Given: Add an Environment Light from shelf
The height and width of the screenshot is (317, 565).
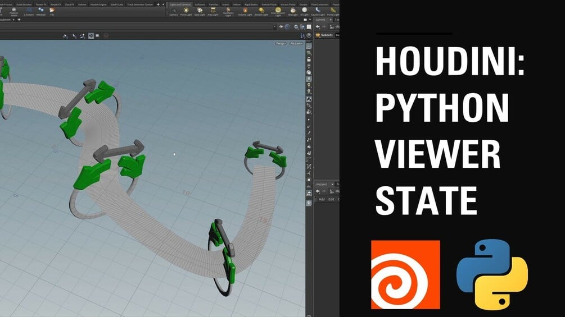Looking at the screenshot, I should [278, 12].
